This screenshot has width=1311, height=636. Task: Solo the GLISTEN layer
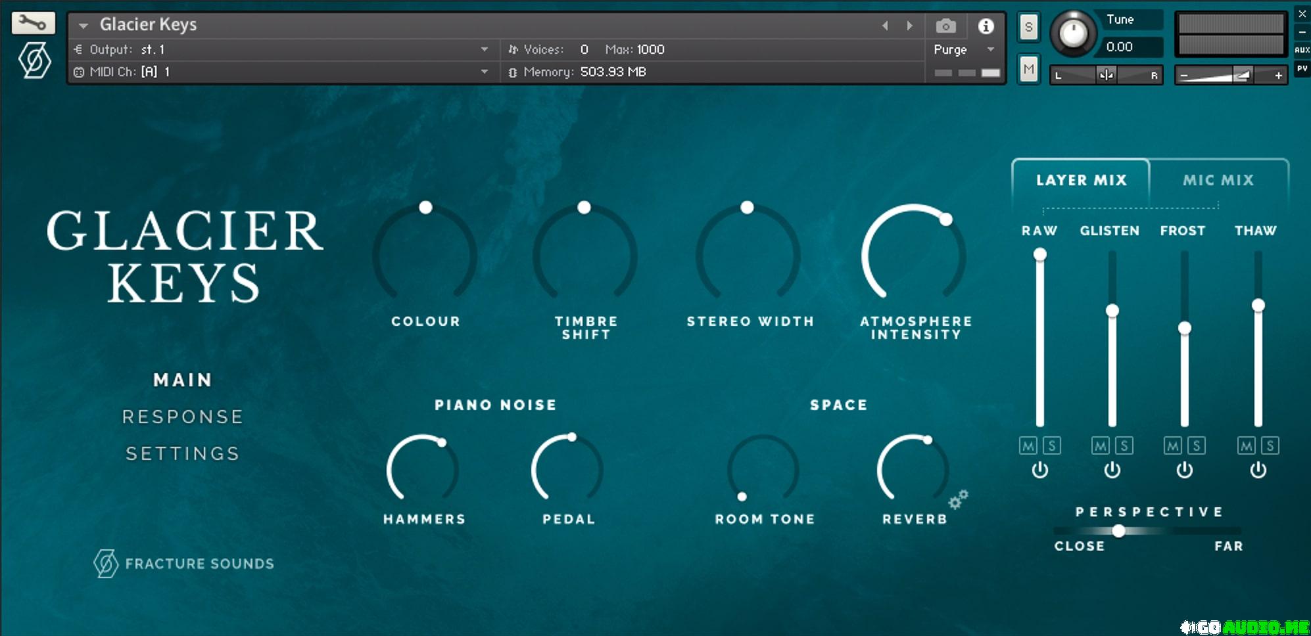[1124, 445]
